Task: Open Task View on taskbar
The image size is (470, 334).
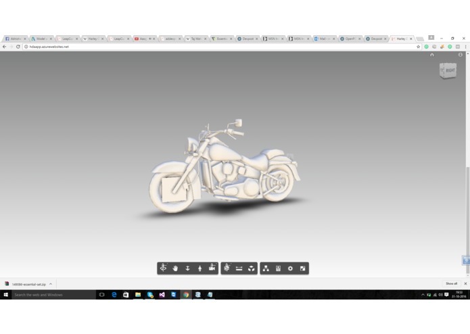Action: [x=101, y=295]
